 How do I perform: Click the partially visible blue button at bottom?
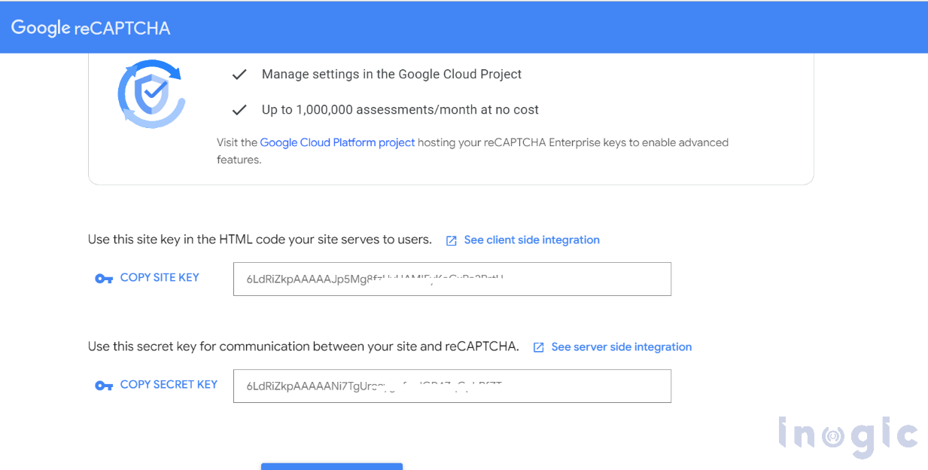click(331, 466)
